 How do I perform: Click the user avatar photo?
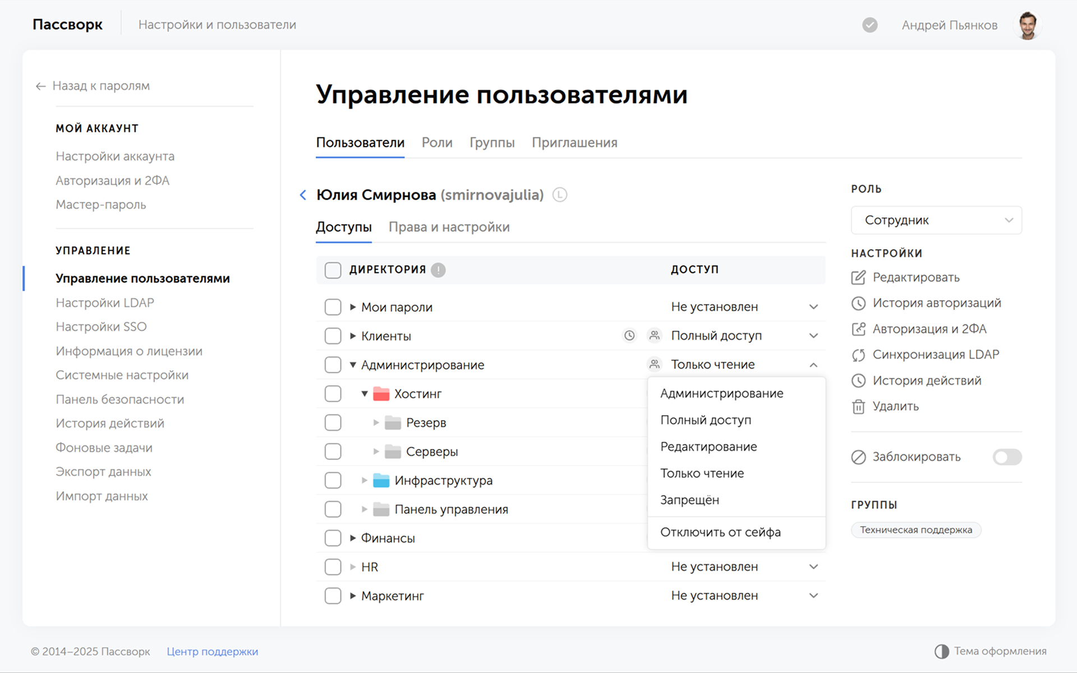[x=1028, y=25]
